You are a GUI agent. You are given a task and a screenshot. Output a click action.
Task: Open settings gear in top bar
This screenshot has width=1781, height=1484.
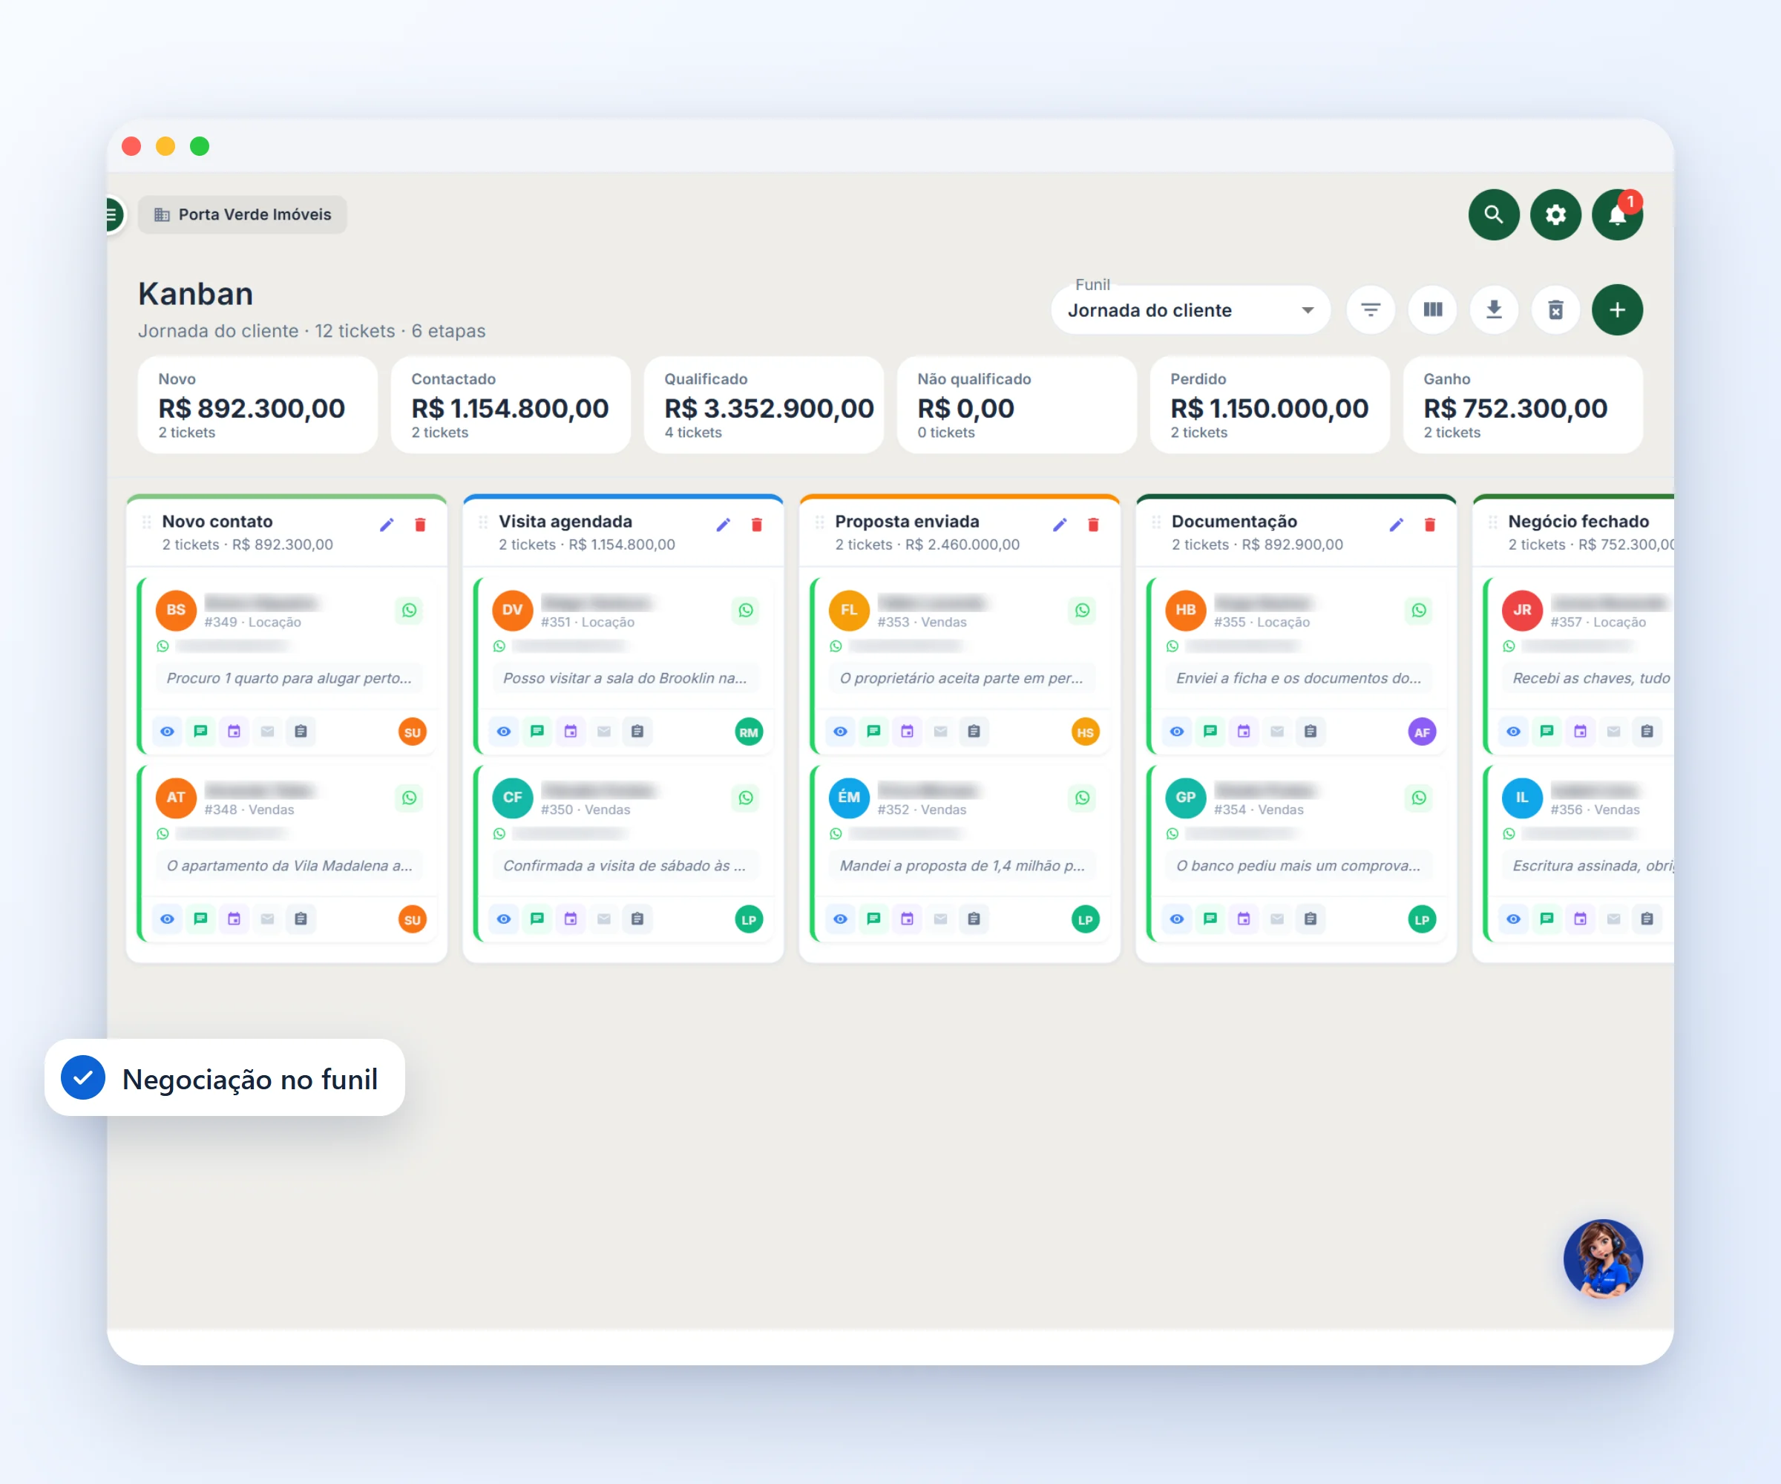pyautogui.click(x=1555, y=214)
